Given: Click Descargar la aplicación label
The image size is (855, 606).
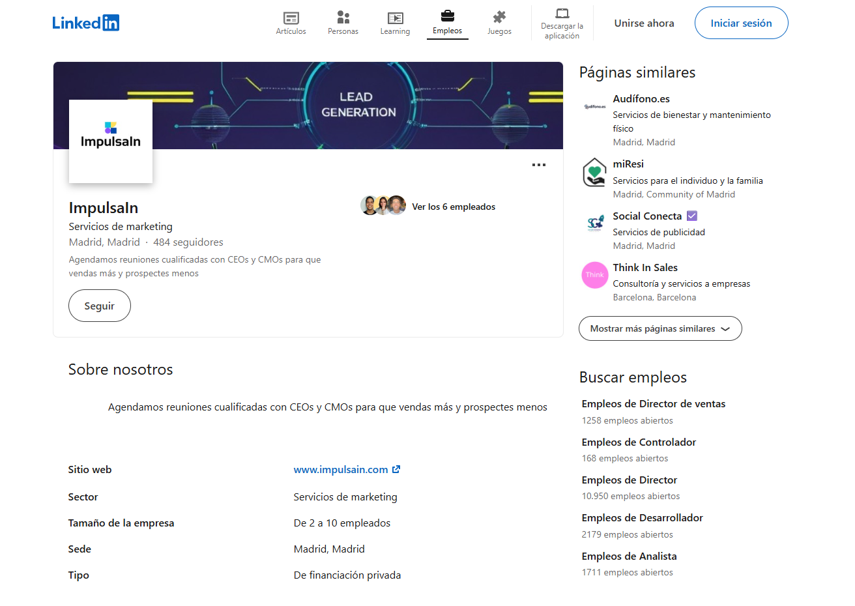Looking at the screenshot, I should 562,31.
